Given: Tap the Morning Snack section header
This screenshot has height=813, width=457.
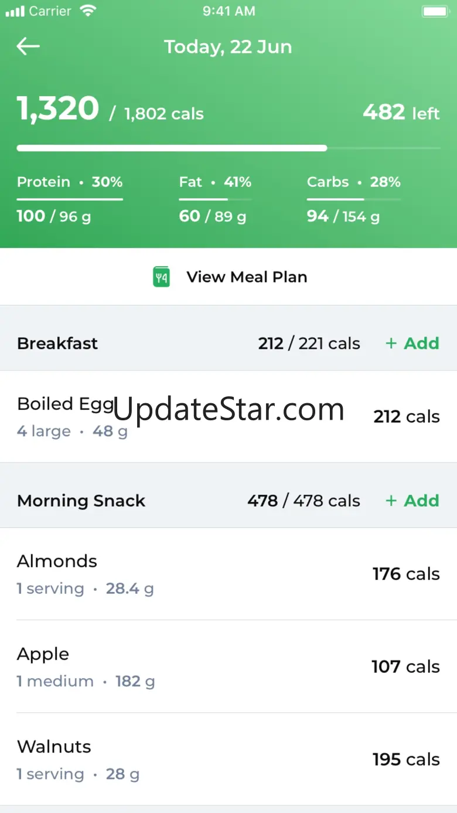Looking at the screenshot, I should (81, 501).
